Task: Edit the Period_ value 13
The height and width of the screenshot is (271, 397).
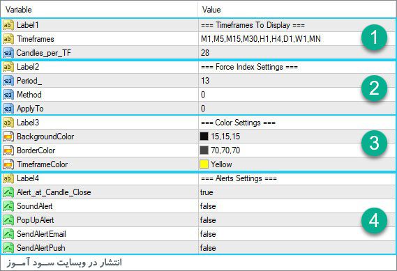Action: click(x=205, y=81)
